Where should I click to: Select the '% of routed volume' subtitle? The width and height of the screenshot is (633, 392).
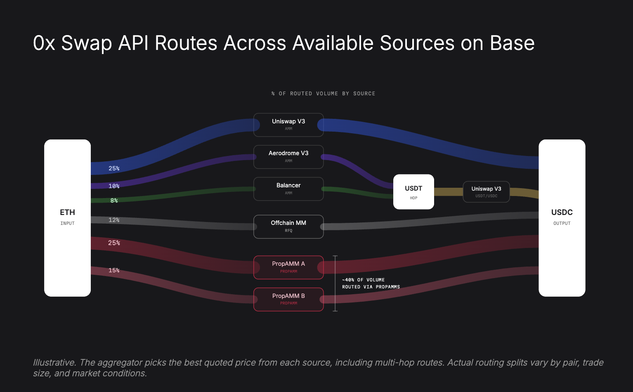(x=323, y=93)
